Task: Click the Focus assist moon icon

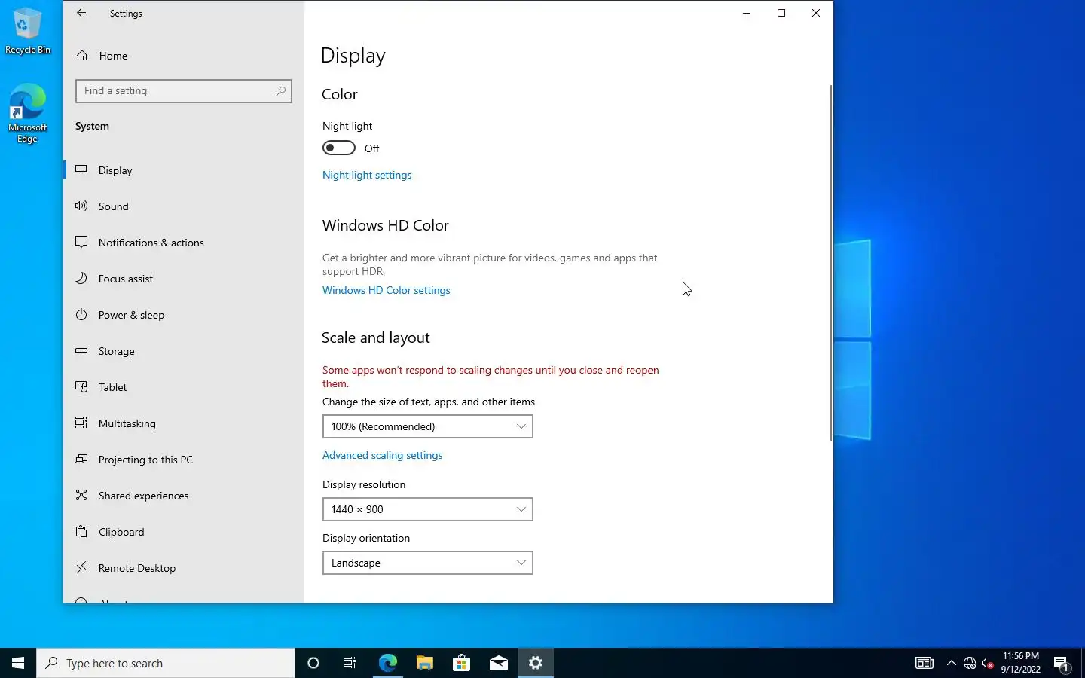Action: 81,278
